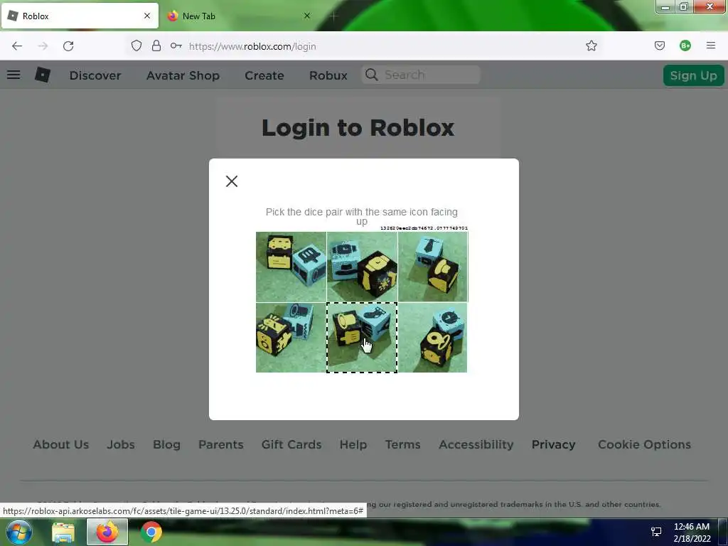The image size is (728, 546).
Task: Close the Roblox tab
Action: (x=147, y=16)
